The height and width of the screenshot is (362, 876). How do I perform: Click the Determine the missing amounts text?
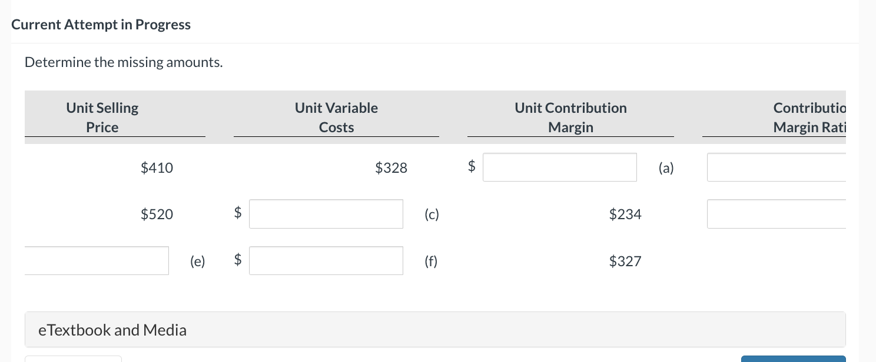click(x=123, y=62)
